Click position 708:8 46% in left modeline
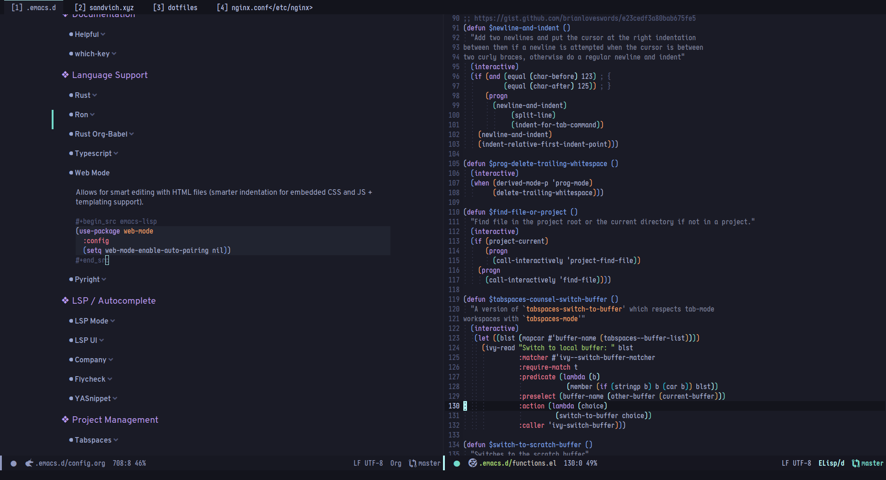Viewport: 886px width, 480px height. 129,463
